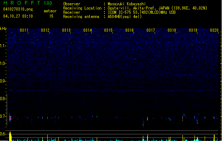The image size is (222, 141).
Task: Click the Receiving Location label
Action: click(x=82, y=8)
